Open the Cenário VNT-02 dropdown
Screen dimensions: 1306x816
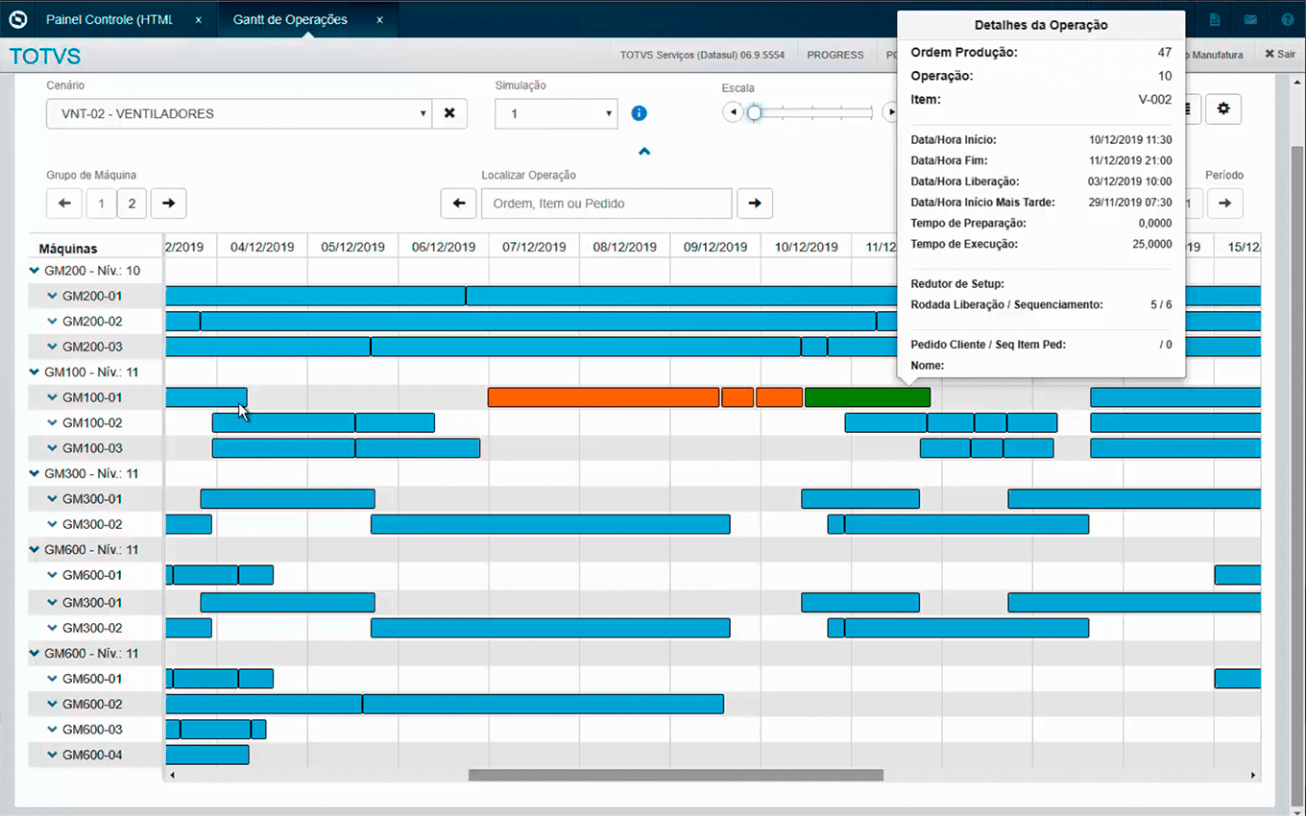pyautogui.click(x=238, y=113)
